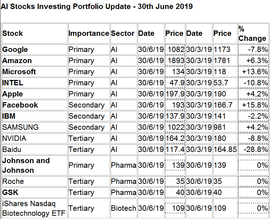Image resolution: width=271 pixels, height=219 pixels.
Task: Select the INTEL stock name cell
Action: tap(13, 83)
